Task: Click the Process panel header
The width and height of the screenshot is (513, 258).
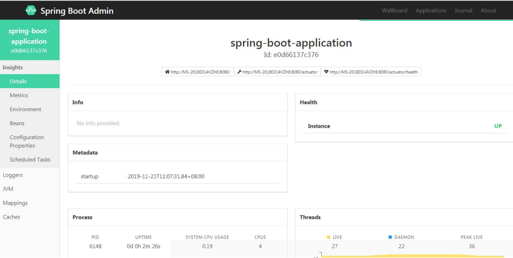Action: click(x=178, y=217)
